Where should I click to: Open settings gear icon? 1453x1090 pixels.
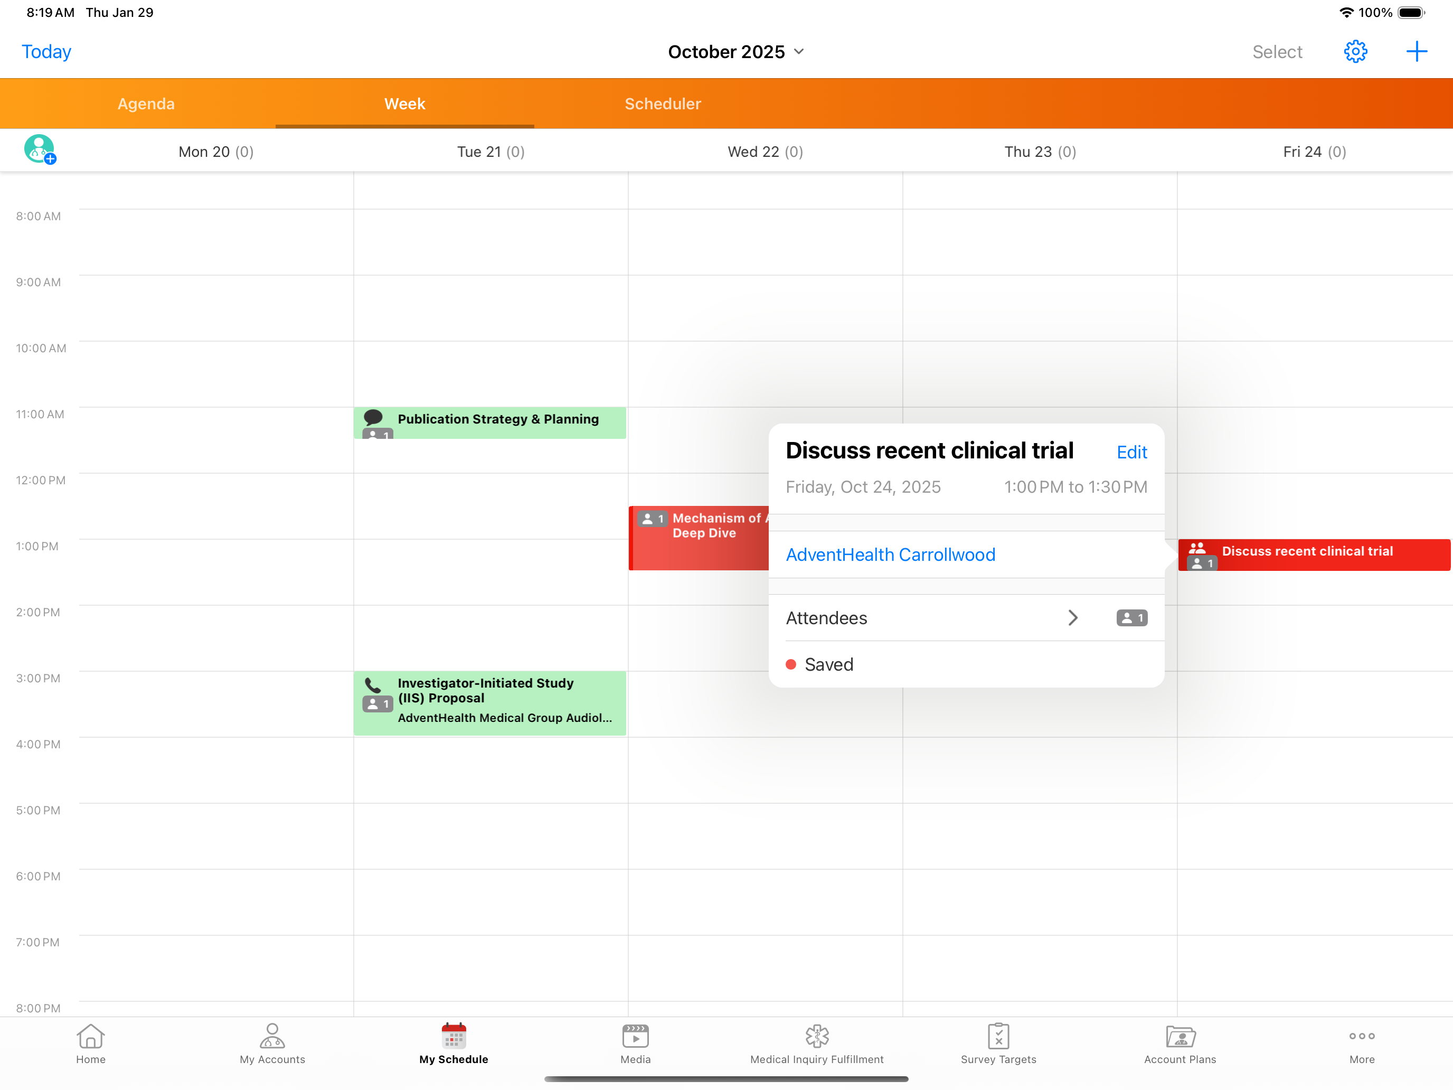(x=1355, y=51)
